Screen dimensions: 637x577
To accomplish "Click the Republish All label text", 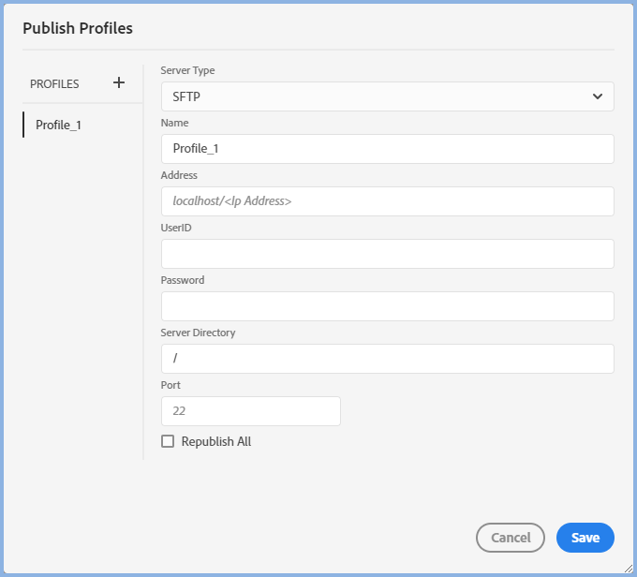I will click(x=216, y=441).
